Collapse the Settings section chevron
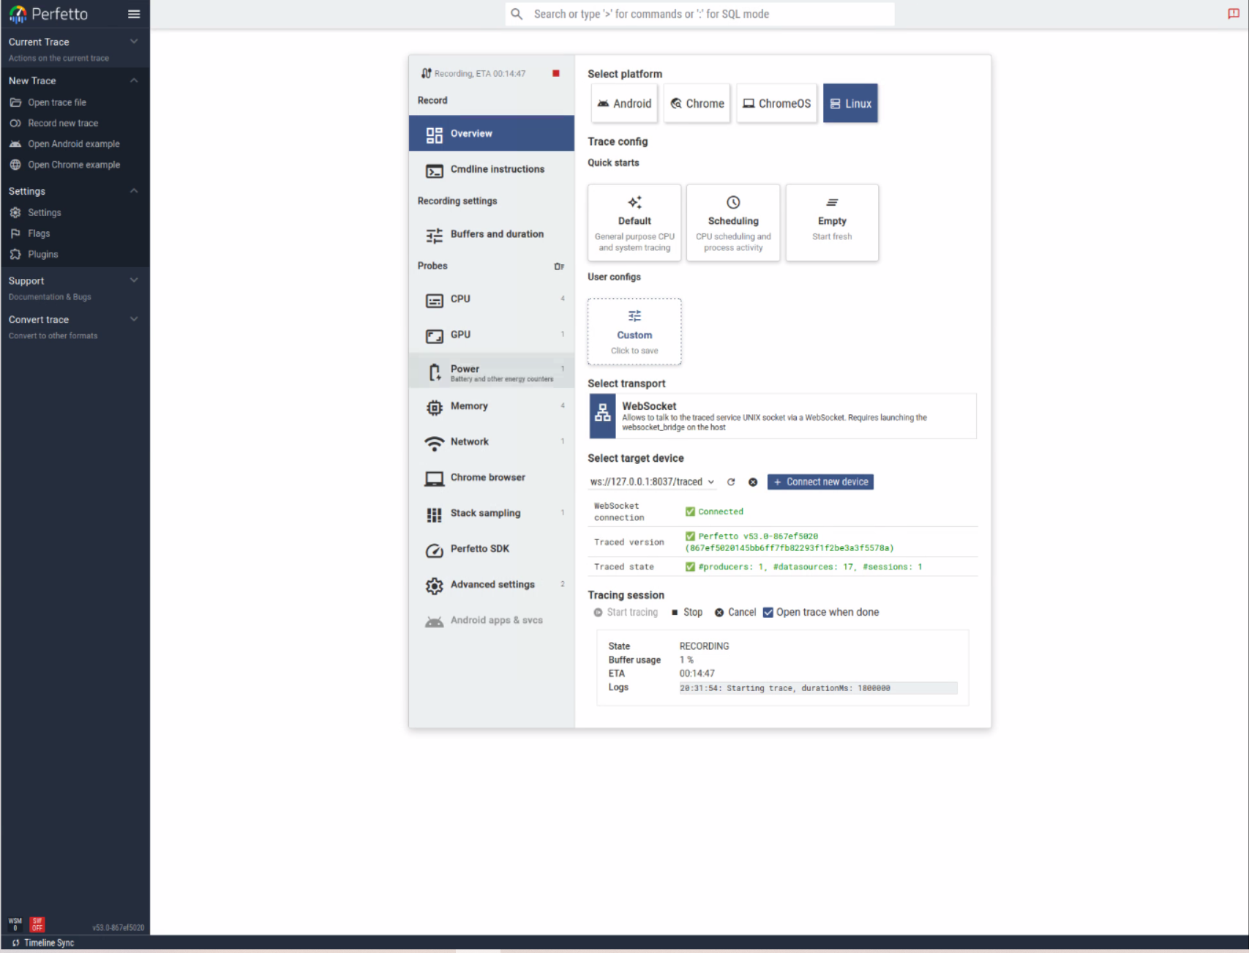The image size is (1249, 953). point(134,191)
